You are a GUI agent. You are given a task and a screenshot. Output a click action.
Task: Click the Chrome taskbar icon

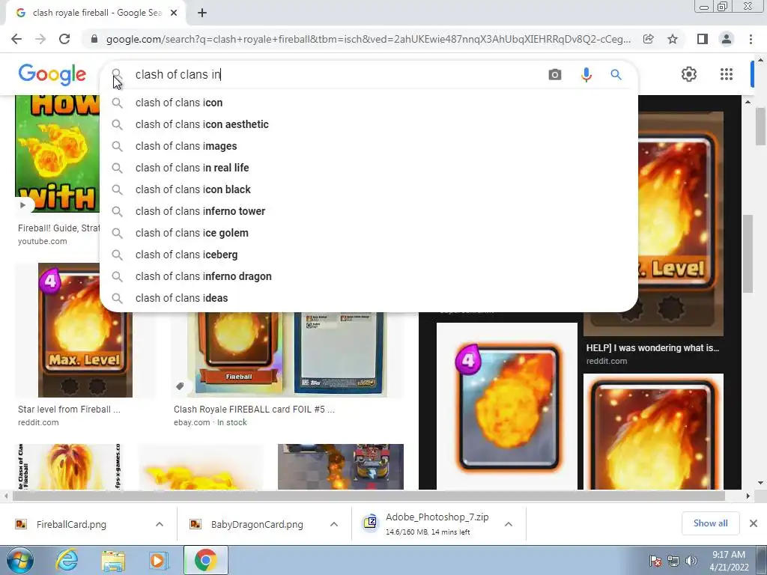click(205, 560)
